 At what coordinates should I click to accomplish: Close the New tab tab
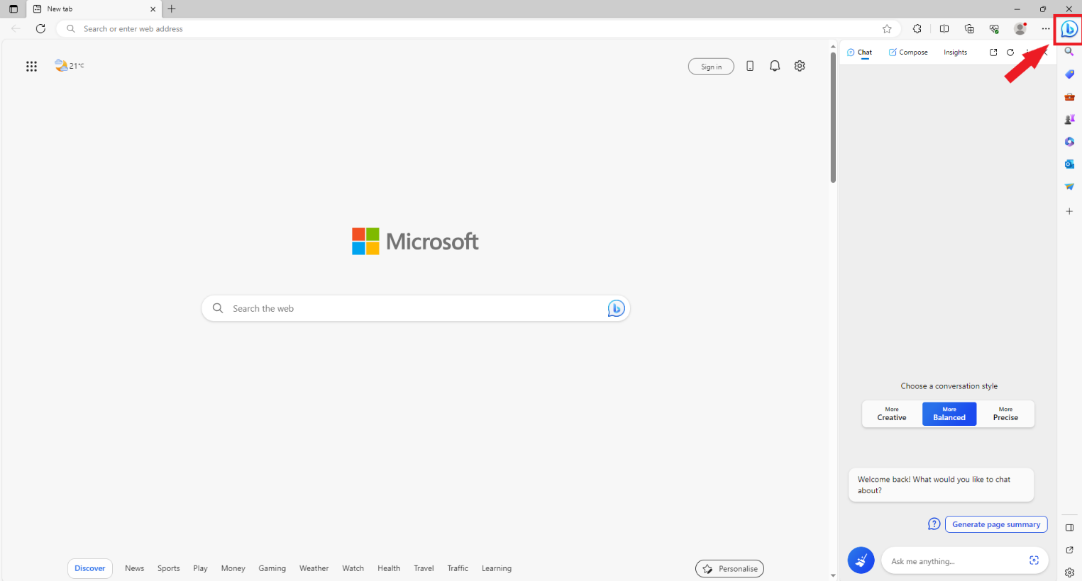[x=153, y=9]
